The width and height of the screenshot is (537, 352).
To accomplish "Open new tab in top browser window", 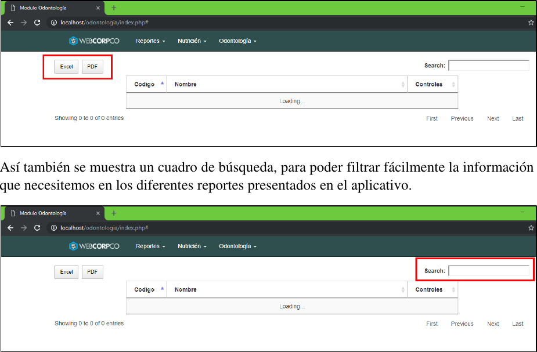I will (114, 8).
